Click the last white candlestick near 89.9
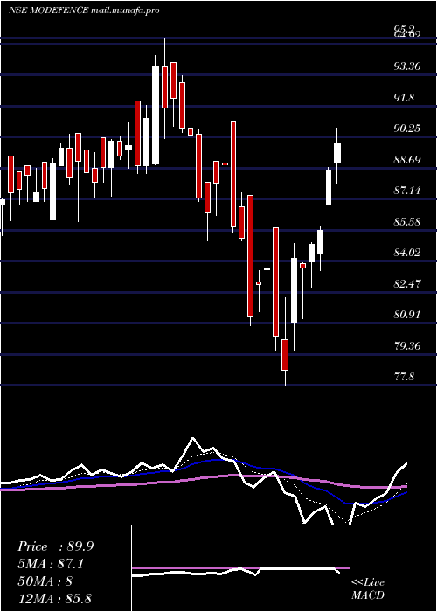Viewport: 437px width, 612px height. pos(337,153)
